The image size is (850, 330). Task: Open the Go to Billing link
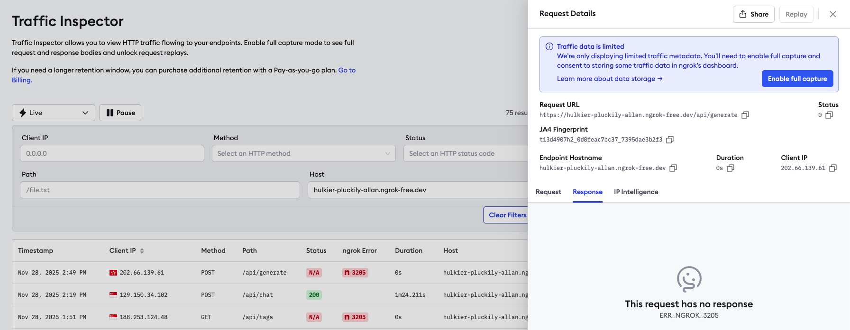[347, 70]
